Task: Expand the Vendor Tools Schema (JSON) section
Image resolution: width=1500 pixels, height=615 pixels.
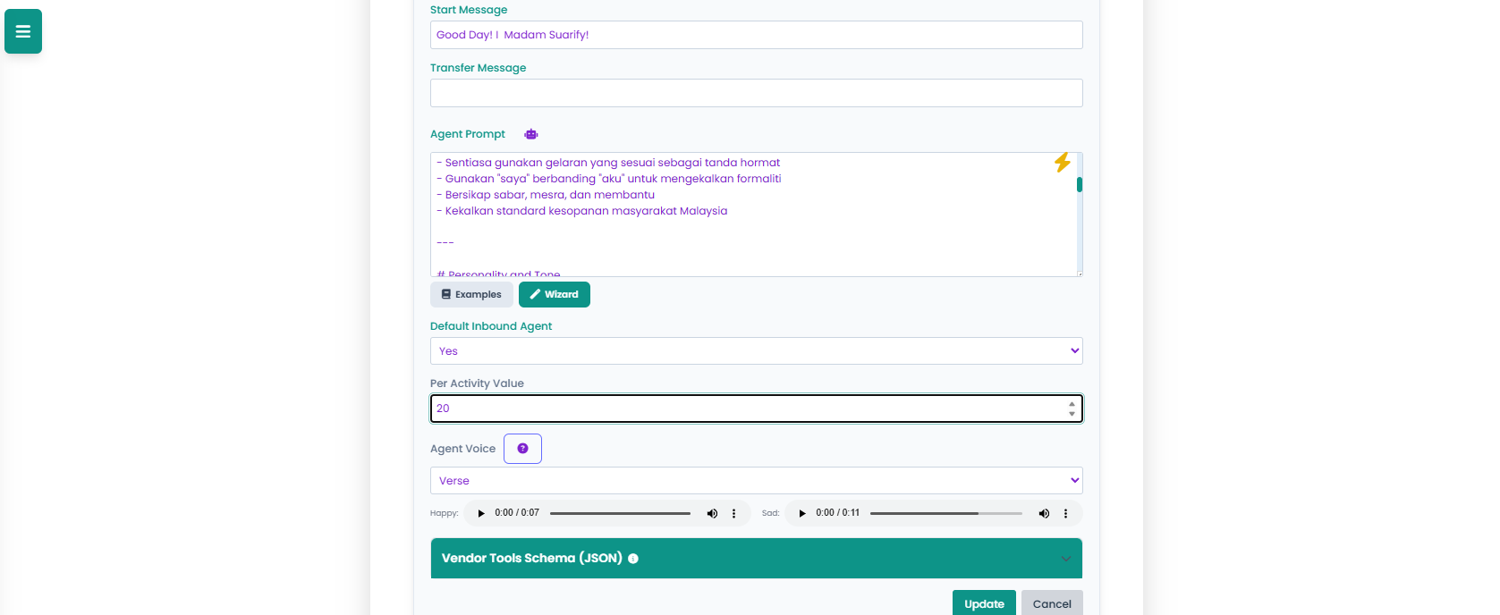Action: click(x=1065, y=559)
